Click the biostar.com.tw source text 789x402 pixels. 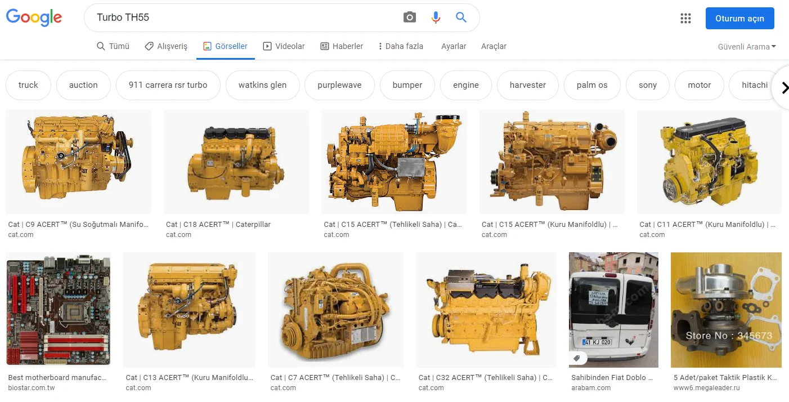pos(32,387)
